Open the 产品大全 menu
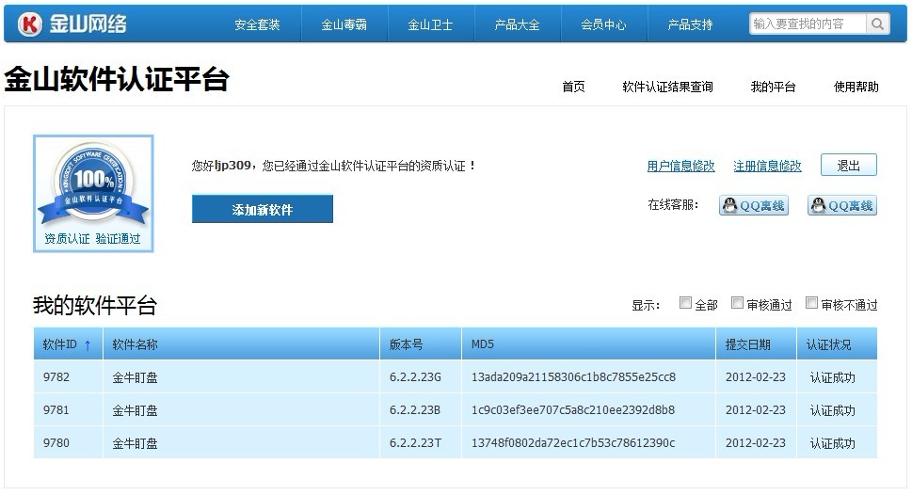Image resolution: width=912 pixels, height=495 pixels. (517, 24)
